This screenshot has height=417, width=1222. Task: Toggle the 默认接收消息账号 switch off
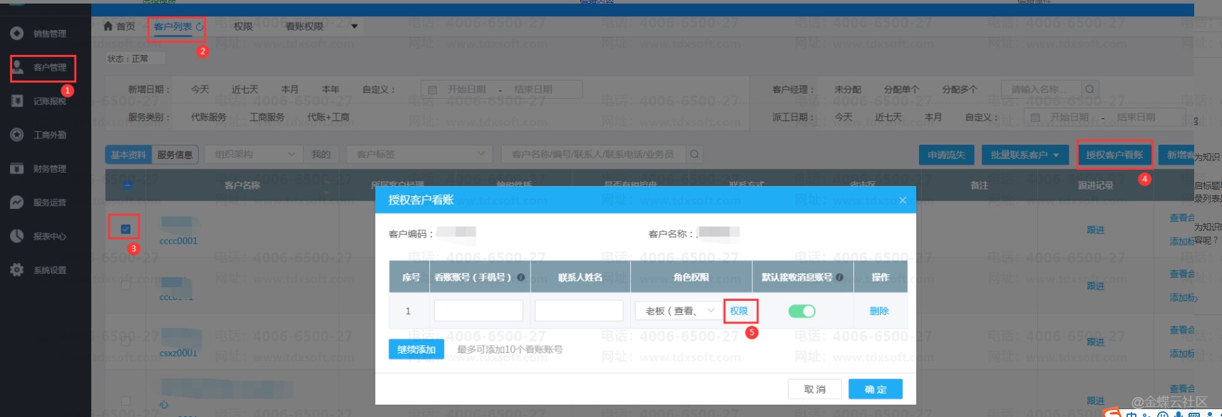tap(801, 311)
